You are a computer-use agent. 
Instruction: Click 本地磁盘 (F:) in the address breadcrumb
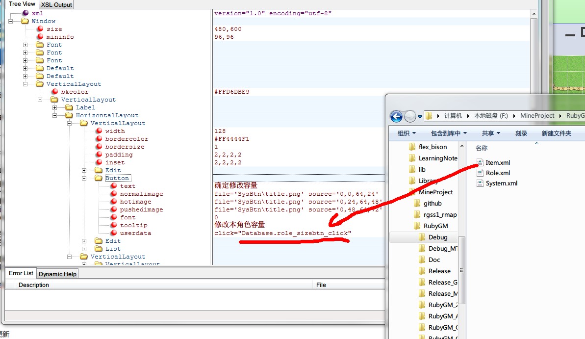(x=491, y=116)
